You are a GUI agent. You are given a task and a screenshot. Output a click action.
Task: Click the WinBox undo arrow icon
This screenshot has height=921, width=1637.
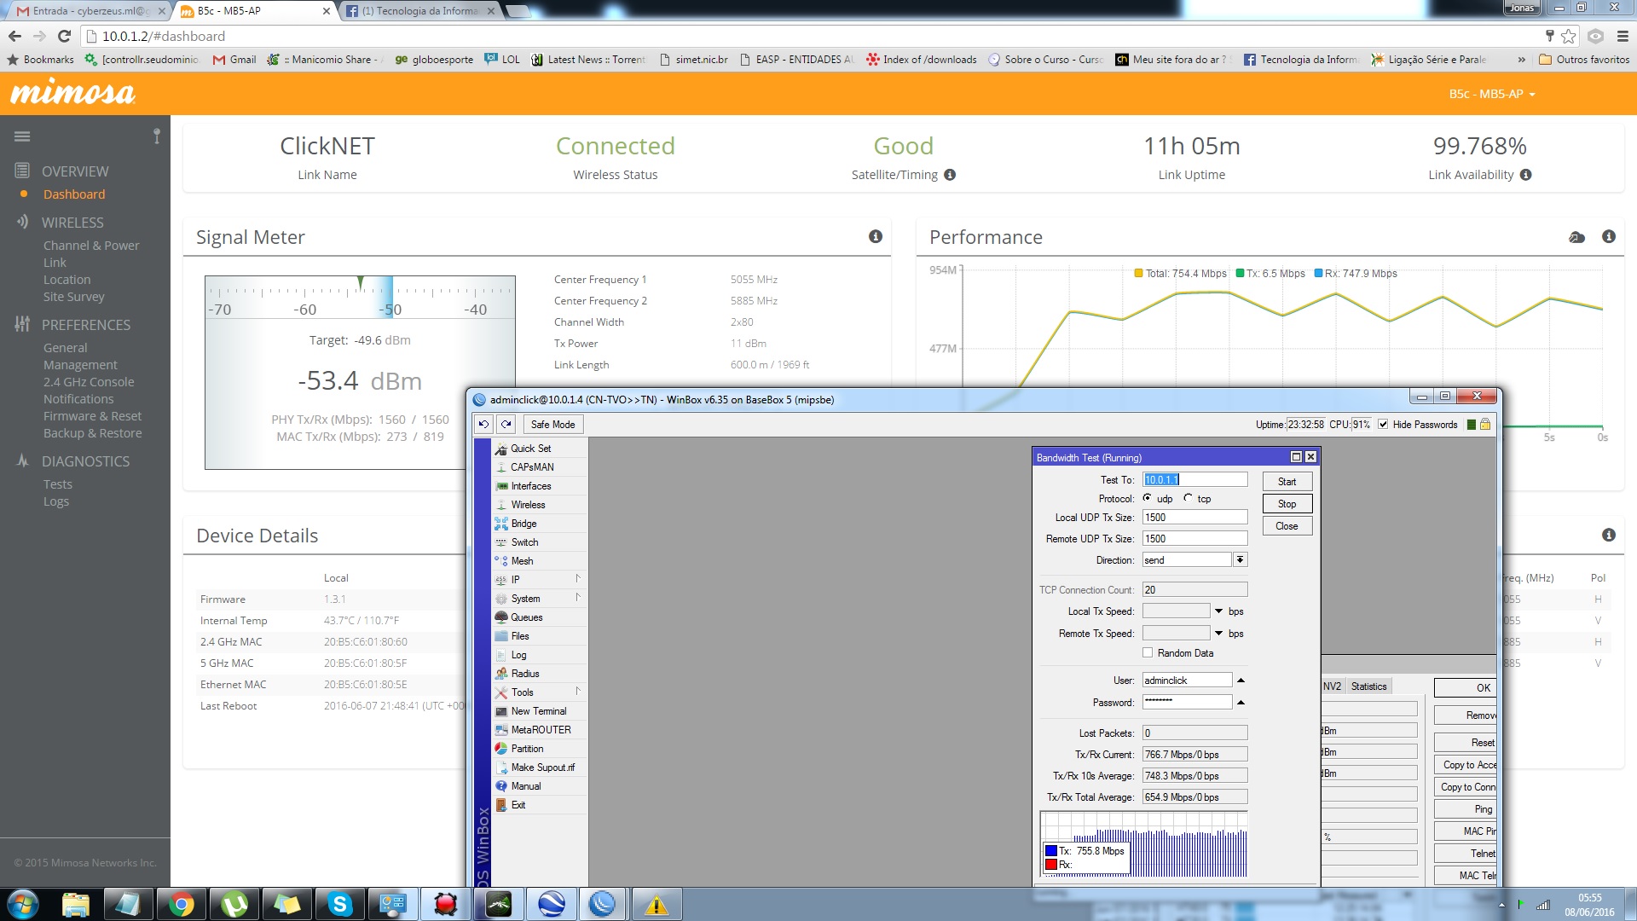(483, 424)
